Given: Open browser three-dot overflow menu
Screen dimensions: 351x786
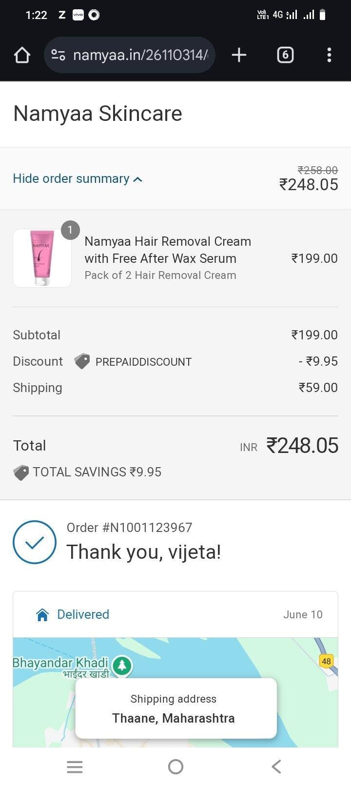Looking at the screenshot, I should (x=329, y=55).
